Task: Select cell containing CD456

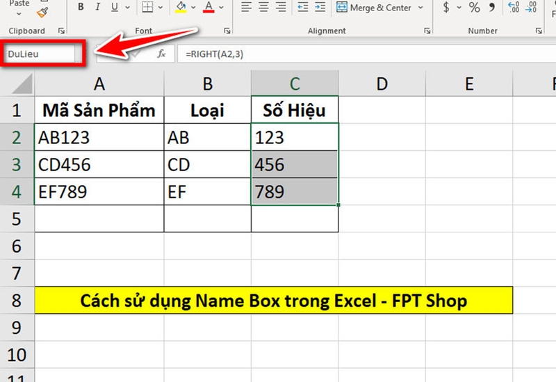Action: [x=99, y=164]
